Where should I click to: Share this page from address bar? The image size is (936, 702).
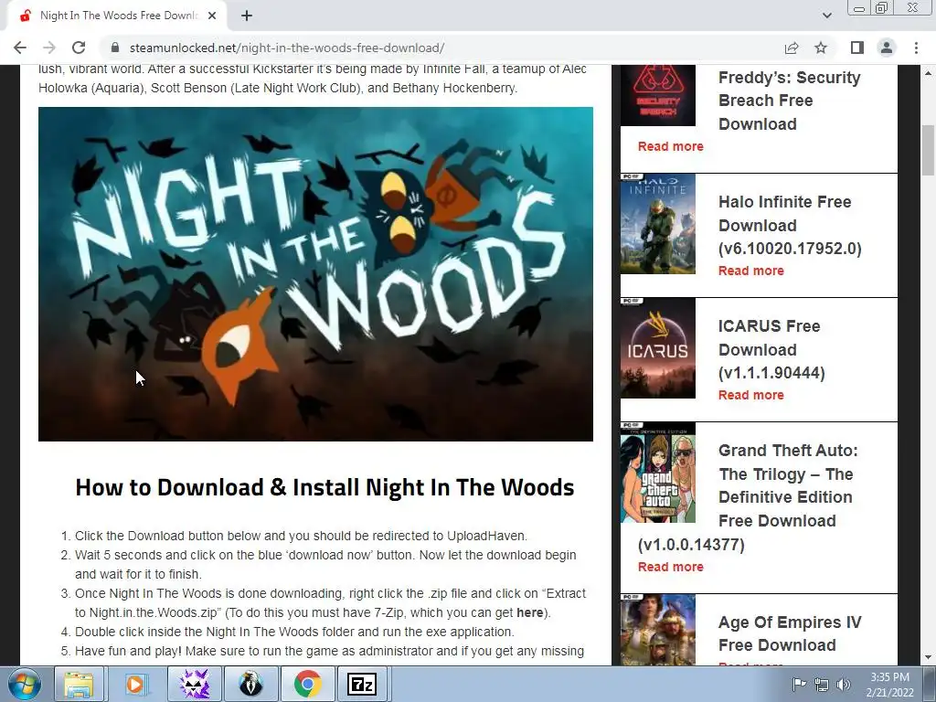[792, 48]
